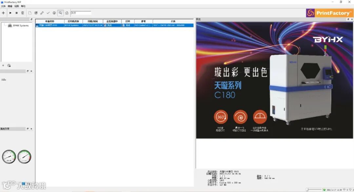This screenshot has height=192, width=354.
Task: Open the fourth menu bar item 帮助
Action: pos(23,6)
